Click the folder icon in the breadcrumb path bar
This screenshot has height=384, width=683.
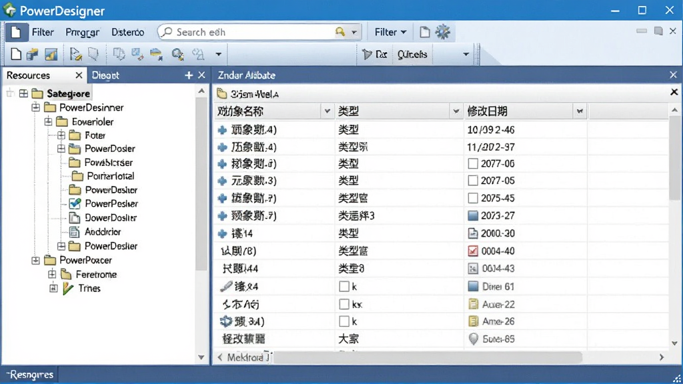point(222,93)
